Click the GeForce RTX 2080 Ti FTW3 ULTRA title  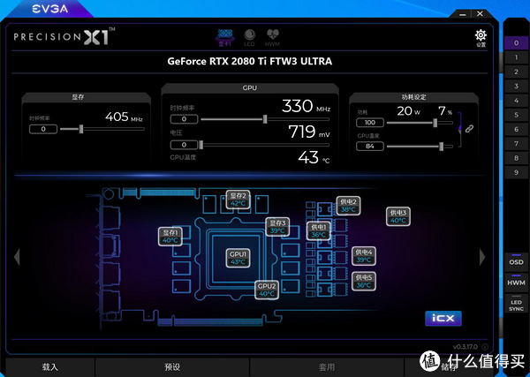pos(250,62)
